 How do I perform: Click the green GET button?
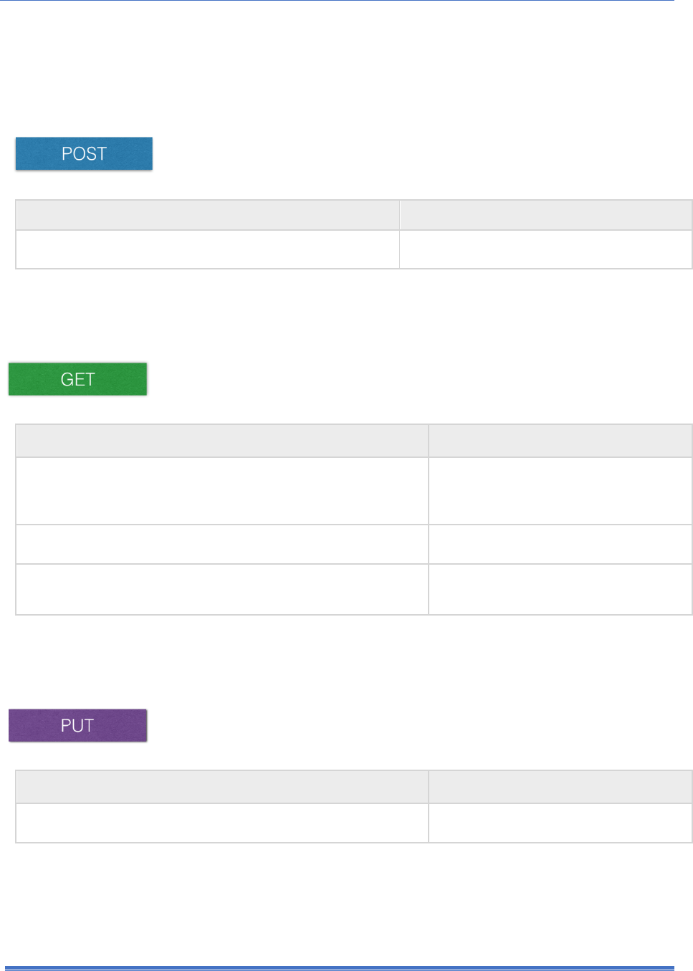[x=77, y=379]
